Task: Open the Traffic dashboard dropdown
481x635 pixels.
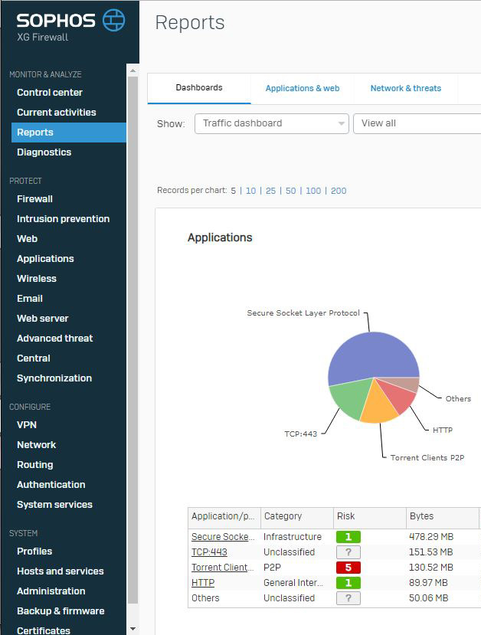Action: tap(272, 123)
